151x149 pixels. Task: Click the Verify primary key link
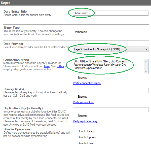click(83, 102)
